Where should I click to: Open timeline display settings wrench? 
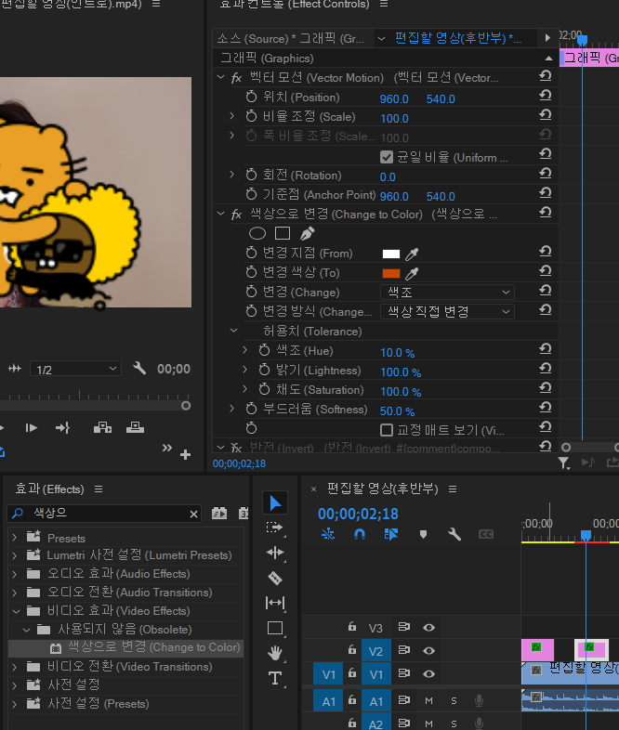coord(454,534)
